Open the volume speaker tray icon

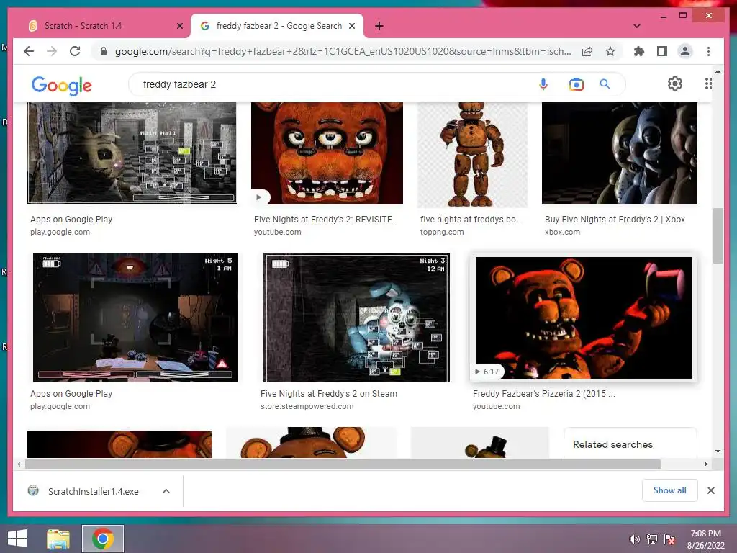click(x=635, y=539)
